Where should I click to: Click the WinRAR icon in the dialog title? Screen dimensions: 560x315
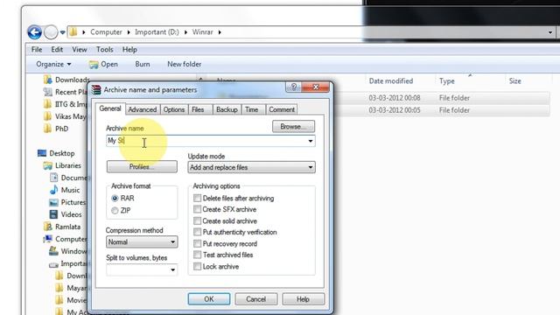[x=96, y=89]
